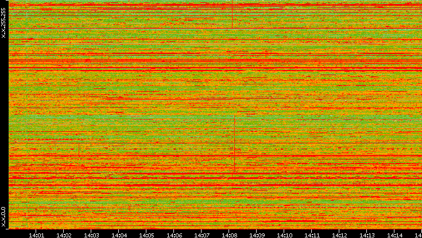
Task: Click the 14:01 time axis label
Action: pos(36,235)
